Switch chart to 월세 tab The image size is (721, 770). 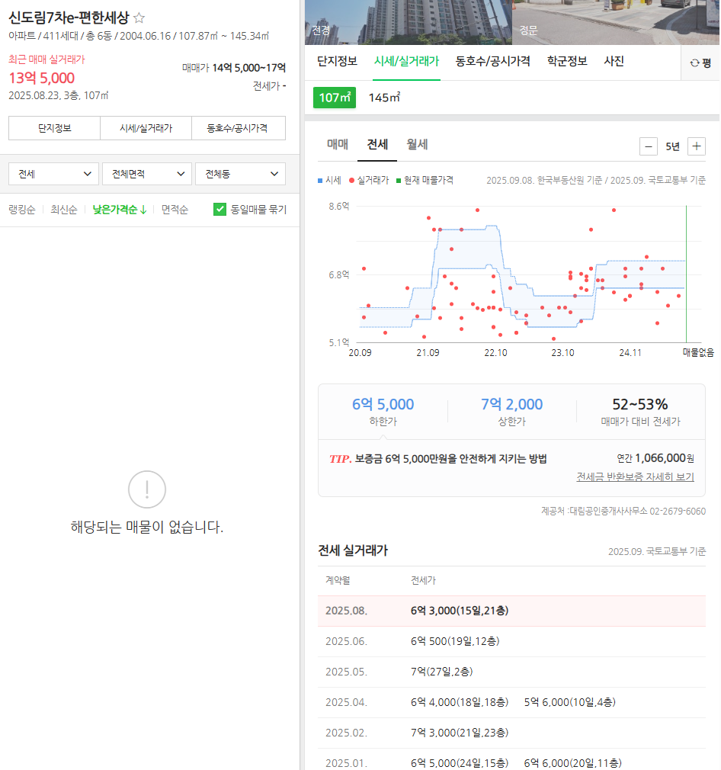417,144
